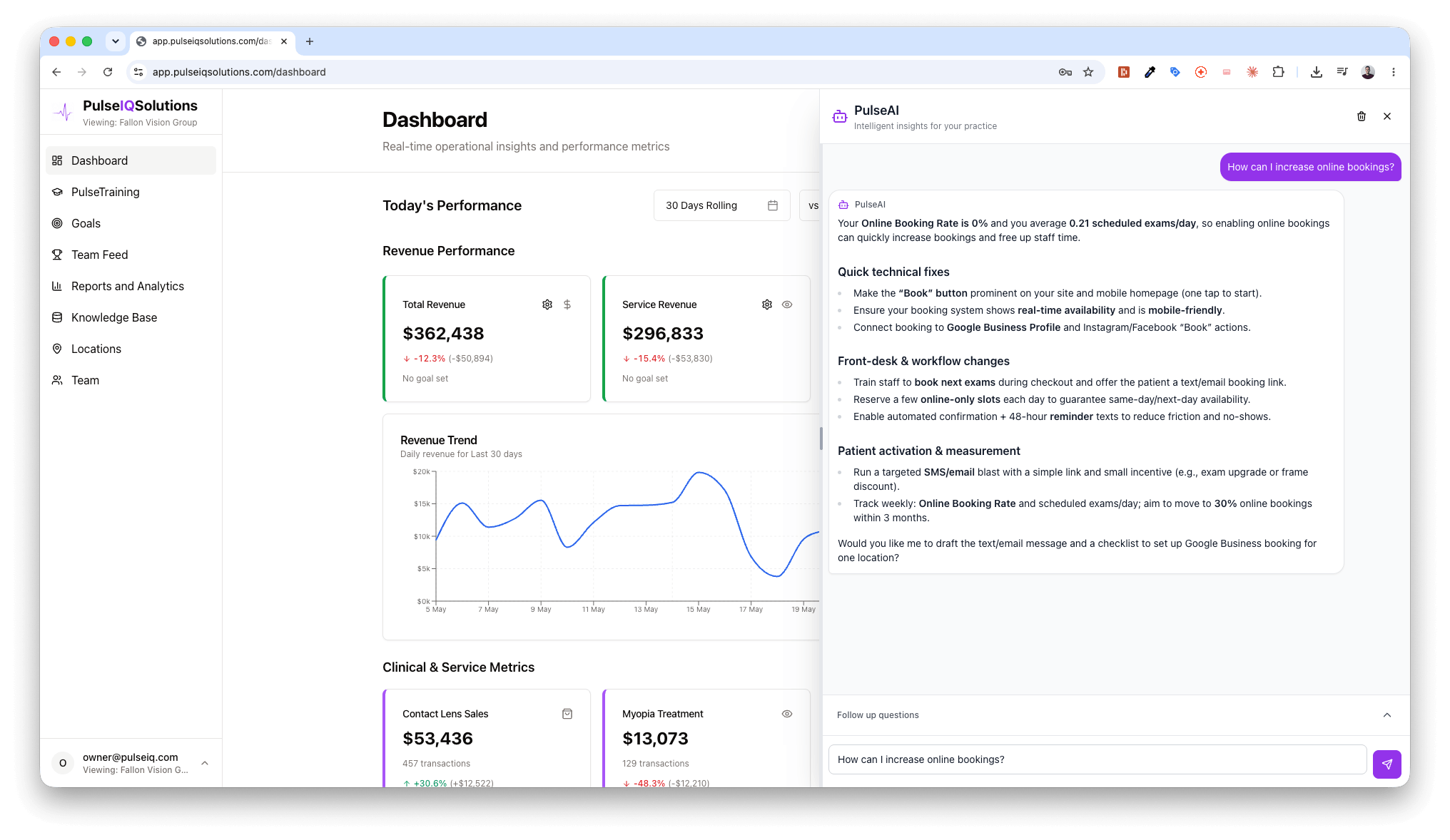Open the vs comparison dropdown
Screen dimensions: 1450x840
(811, 205)
